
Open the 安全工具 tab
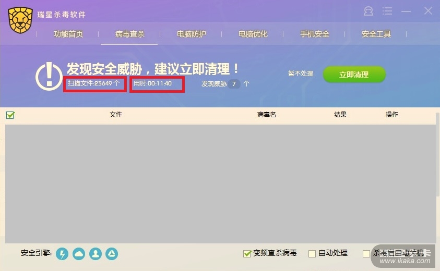click(376, 34)
